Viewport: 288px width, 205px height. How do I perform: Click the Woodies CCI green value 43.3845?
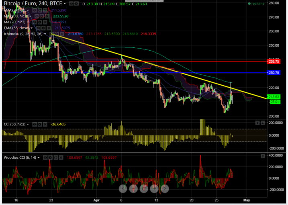[x=92, y=158]
